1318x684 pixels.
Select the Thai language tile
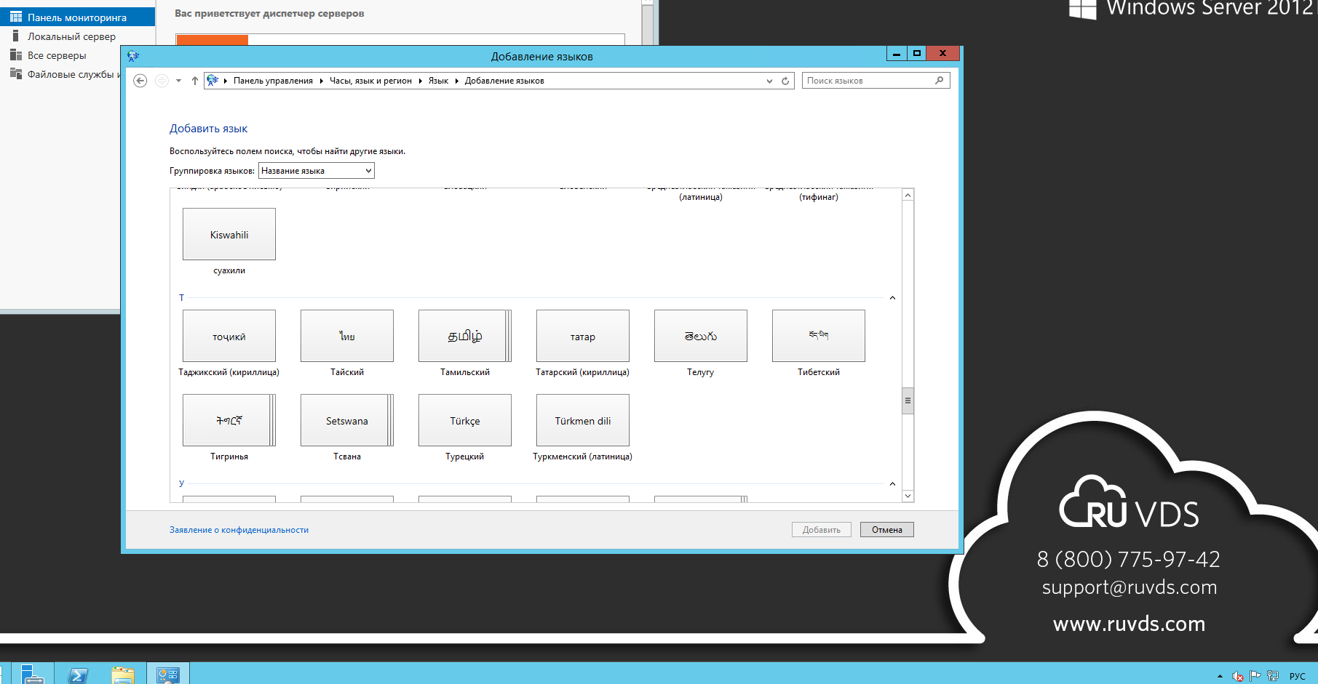[347, 336]
